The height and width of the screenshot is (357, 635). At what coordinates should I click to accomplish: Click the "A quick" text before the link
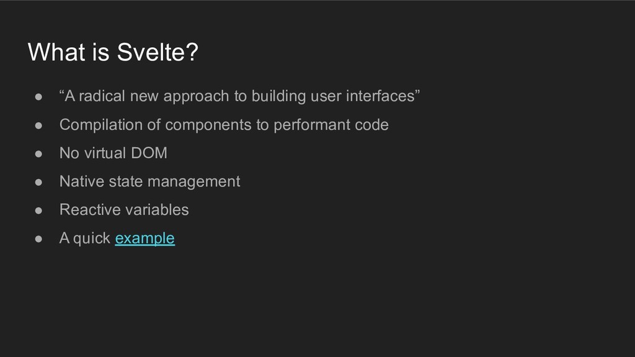click(x=84, y=239)
